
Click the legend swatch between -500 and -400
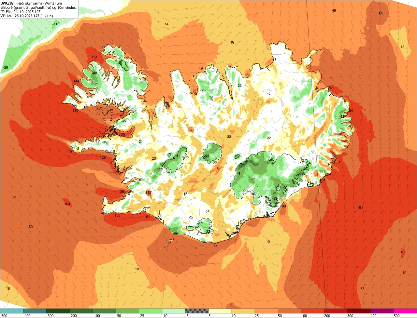(x=11, y=311)
